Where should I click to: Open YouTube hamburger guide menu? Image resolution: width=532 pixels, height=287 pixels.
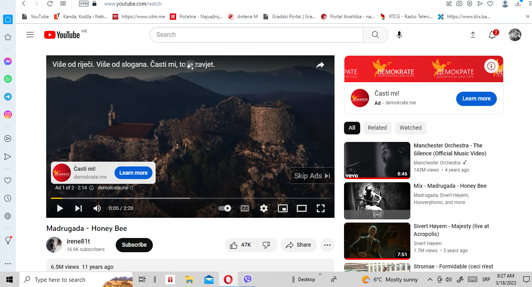pyautogui.click(x=30, y=35)
